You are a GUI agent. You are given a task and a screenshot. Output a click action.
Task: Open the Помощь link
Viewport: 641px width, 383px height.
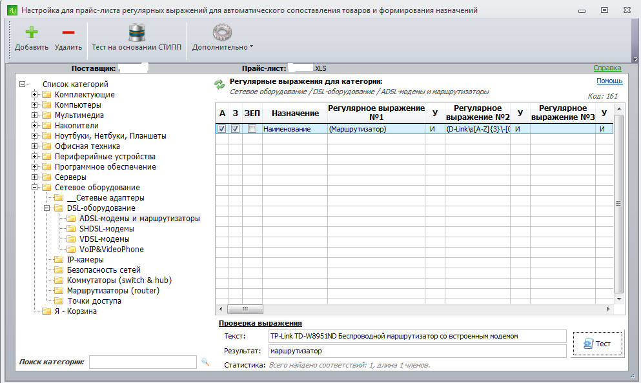[609, 81]
